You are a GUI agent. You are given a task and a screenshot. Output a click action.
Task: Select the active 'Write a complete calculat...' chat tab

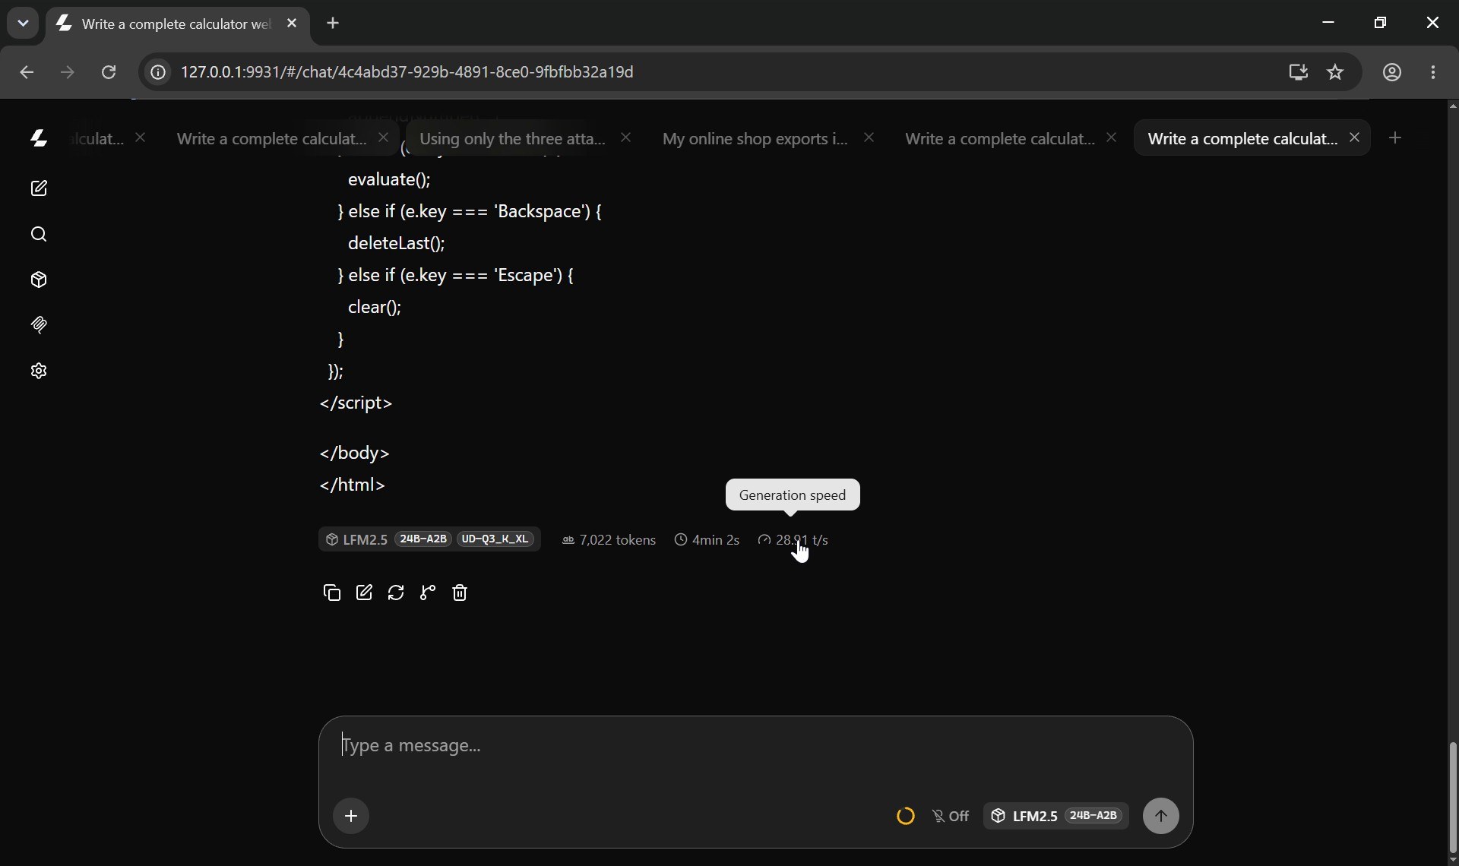coord(1242,138)
